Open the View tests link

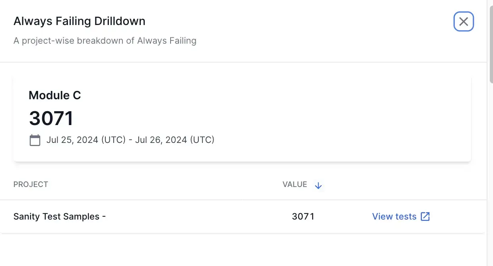394,216
